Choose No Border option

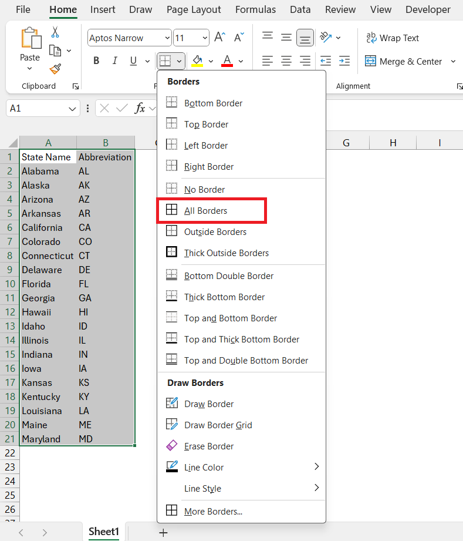241,189
